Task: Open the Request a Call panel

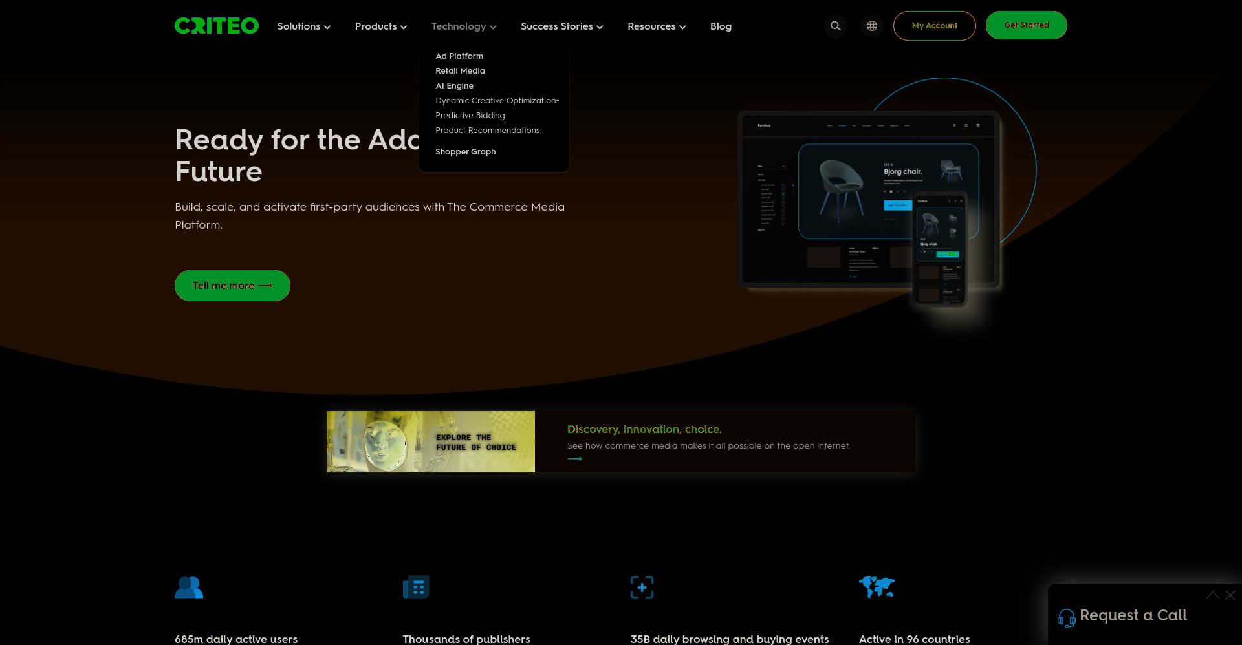Action: click(x=1133, y=615)
